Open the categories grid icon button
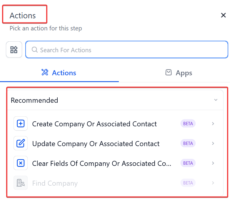Image resolution: width=230 pixels, height=201 pixels. point(14,50)
